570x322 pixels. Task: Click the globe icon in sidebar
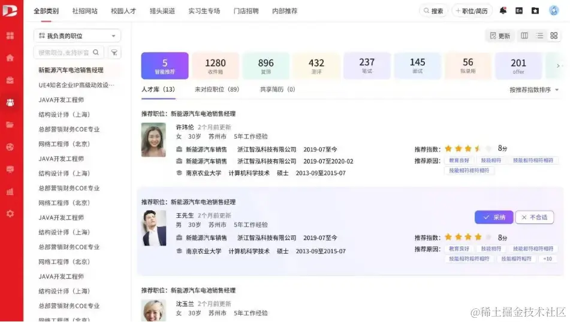(x=10, y=147)
